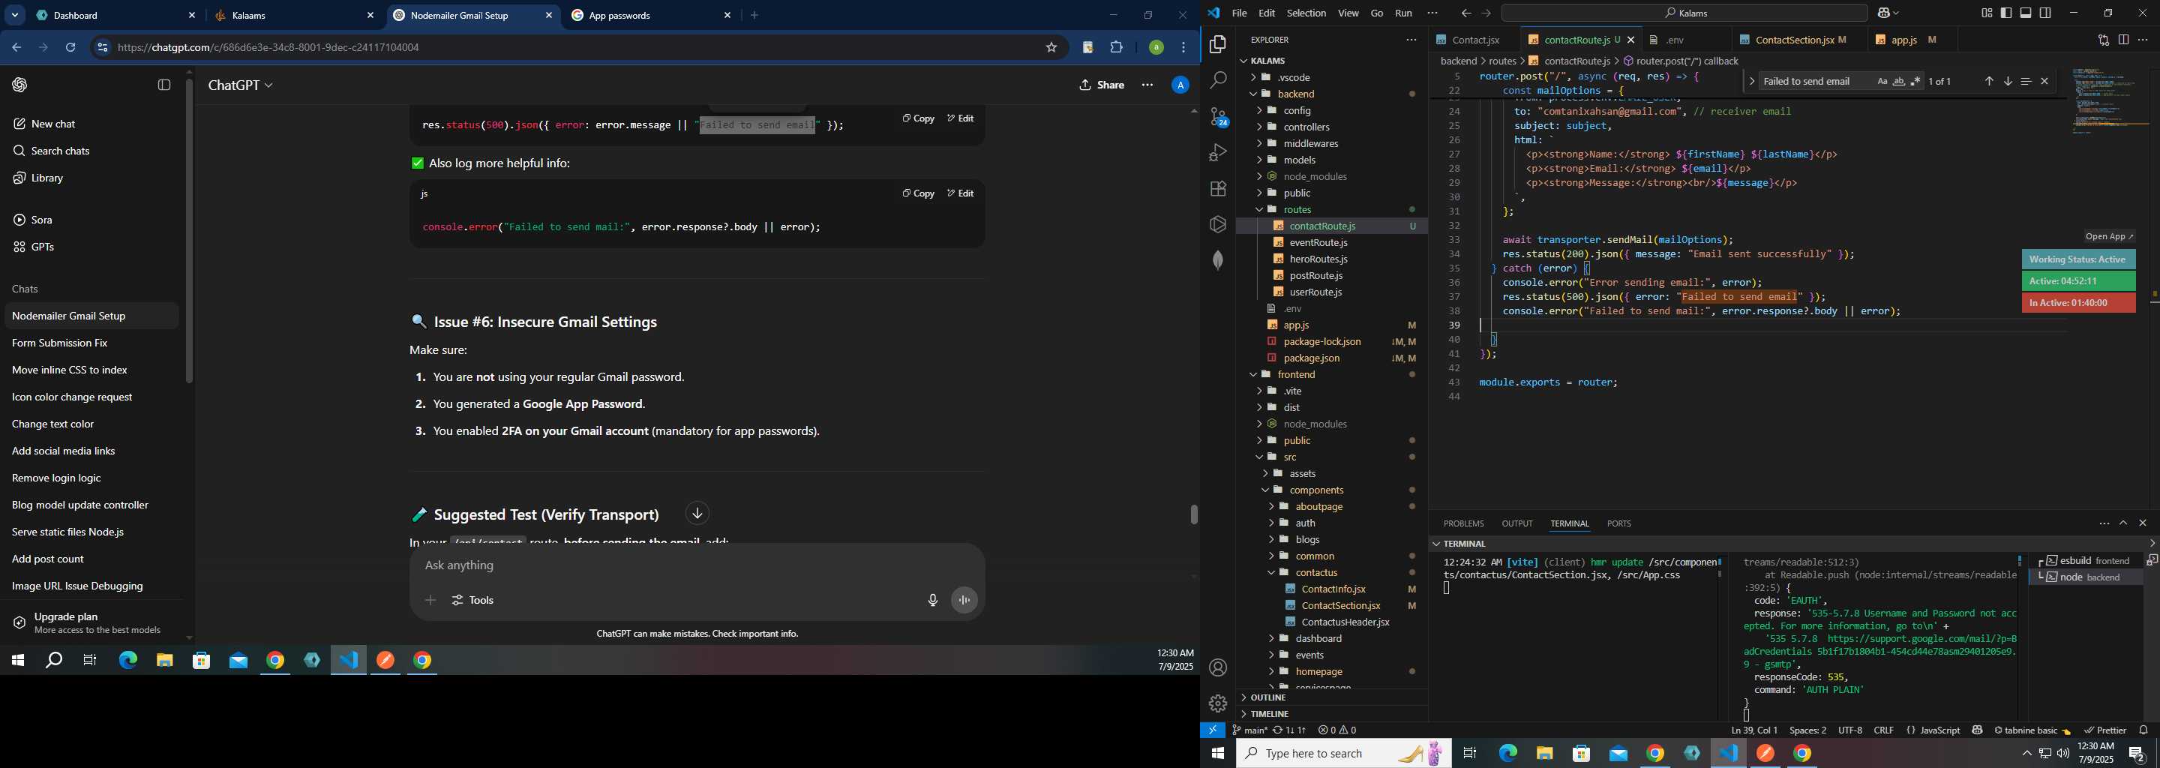
Task: Copy the console.error code block
Action: pyautogui.click(x=918, y=193)
